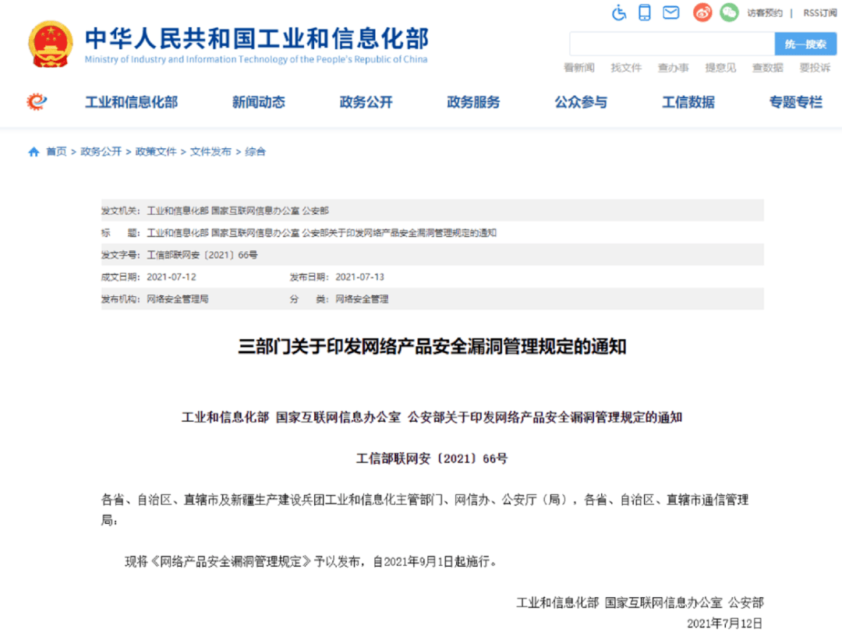Go to 综合 in the breadcrumb

coord(255,152)
